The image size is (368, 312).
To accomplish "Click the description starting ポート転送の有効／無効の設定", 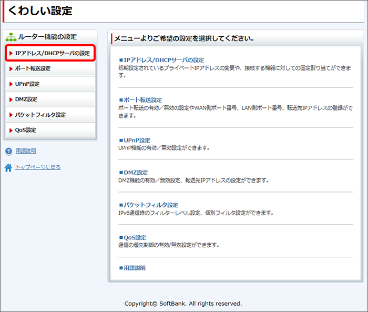I will pyautogui.click(x=236, y=112).
